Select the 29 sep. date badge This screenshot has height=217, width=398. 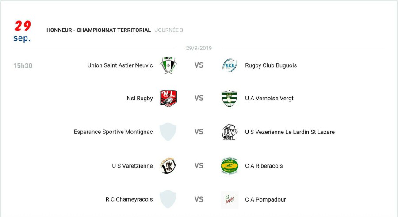pyautogui.click(x=22, y=31)
